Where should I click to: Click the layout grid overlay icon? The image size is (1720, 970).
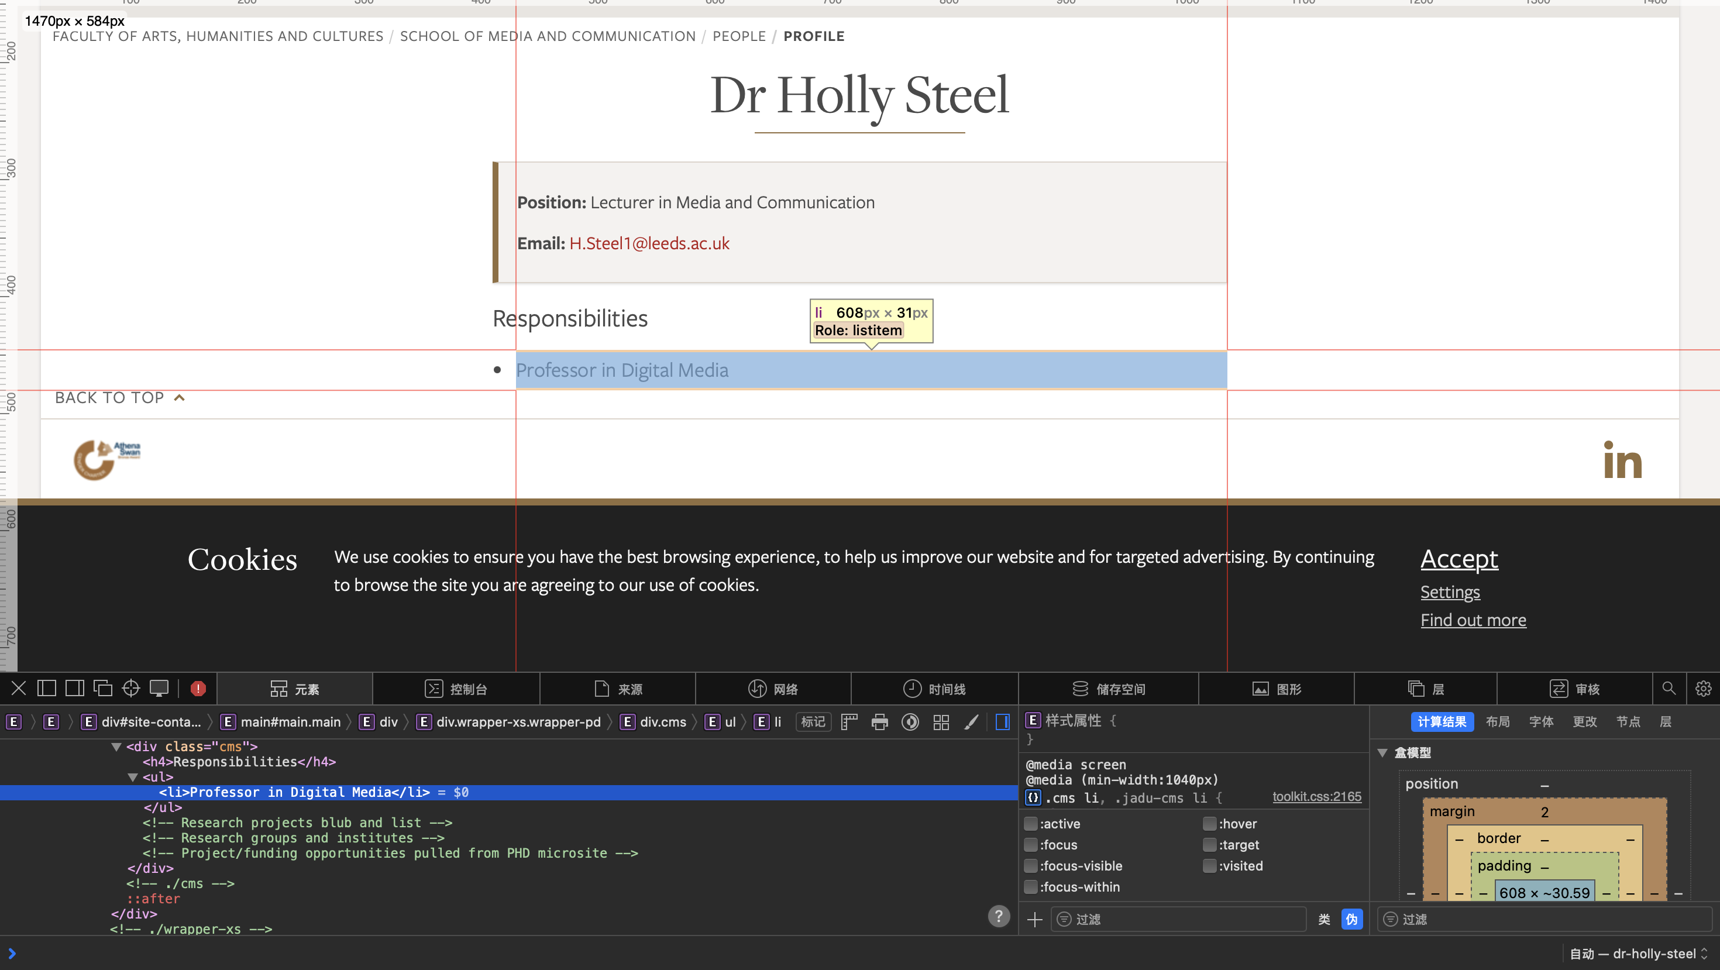(941, 722)
